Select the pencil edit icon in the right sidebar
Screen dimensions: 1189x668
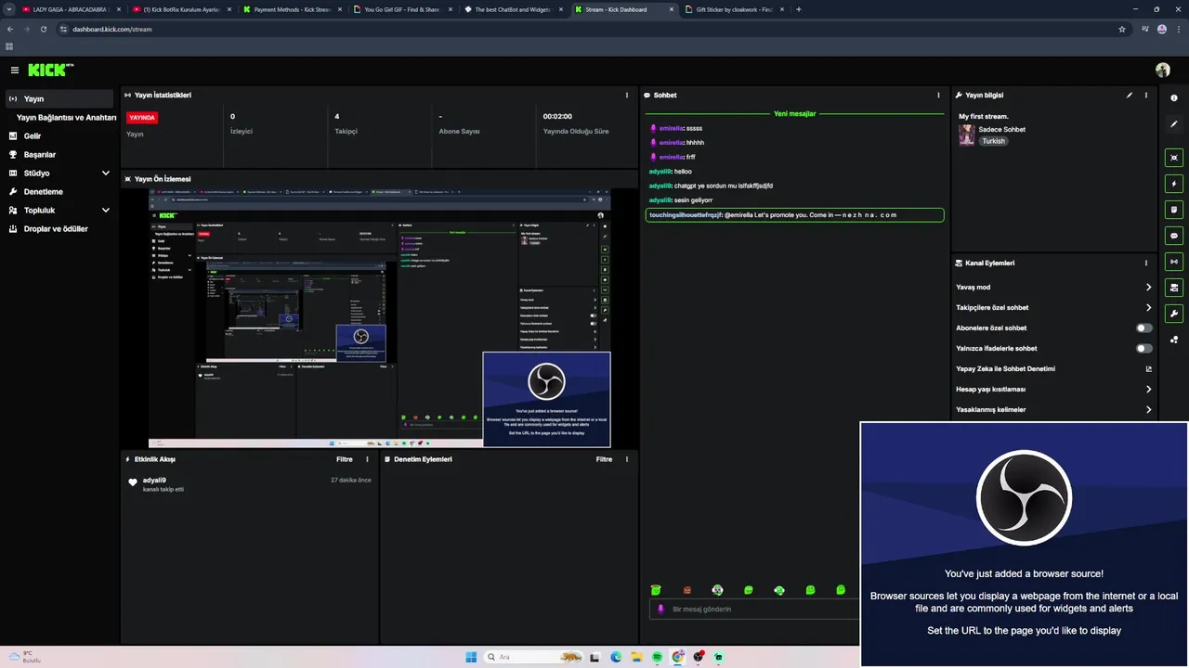click(x=1174, y=123)
